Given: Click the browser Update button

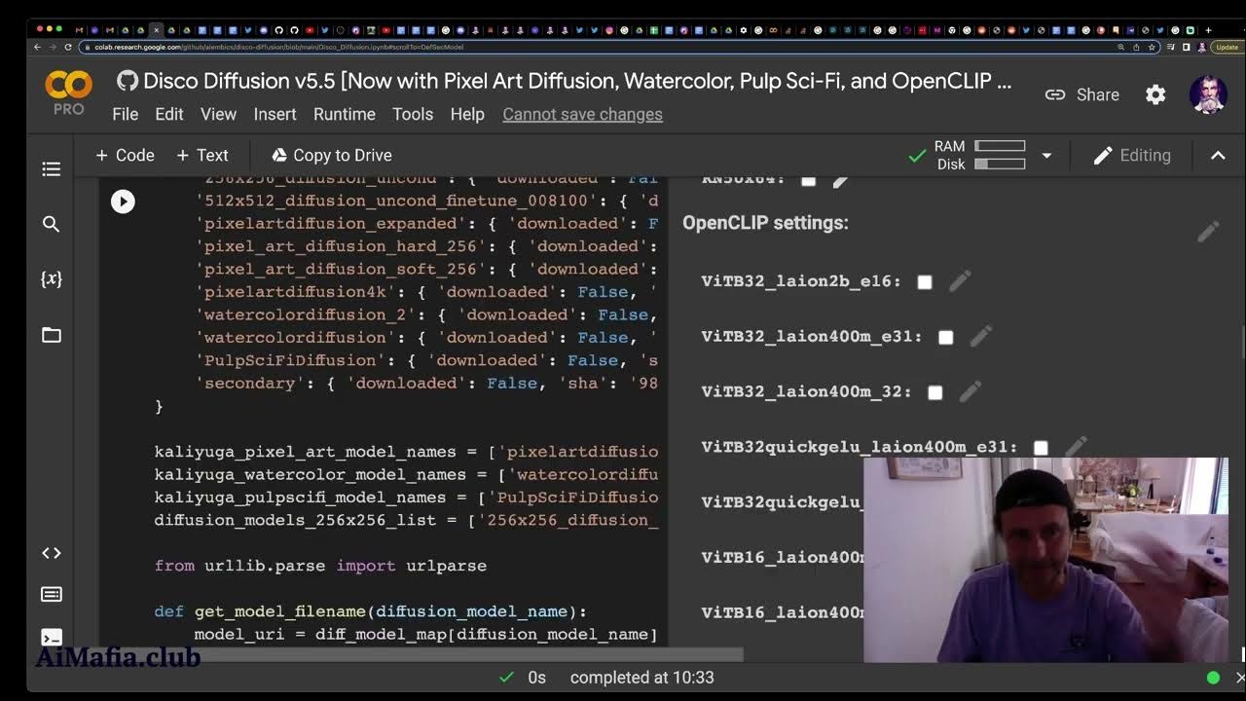Looking at the screenshot, I should click(x=1227, y=47).
